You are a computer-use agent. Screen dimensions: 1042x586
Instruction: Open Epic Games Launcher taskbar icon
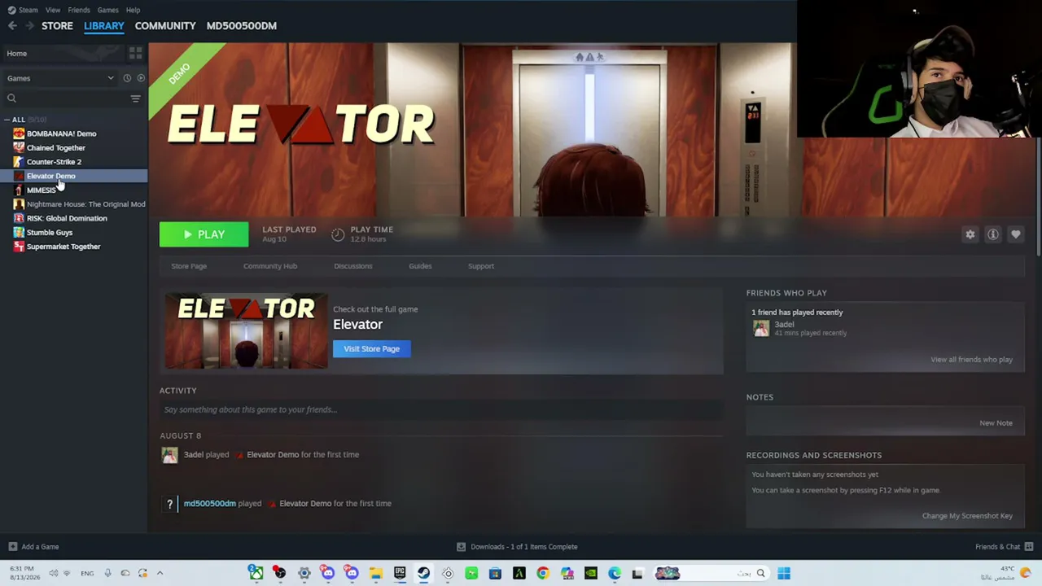coord(400,573)
